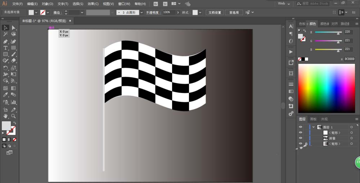Select the Rotate tool

click(x=5, y=68)
